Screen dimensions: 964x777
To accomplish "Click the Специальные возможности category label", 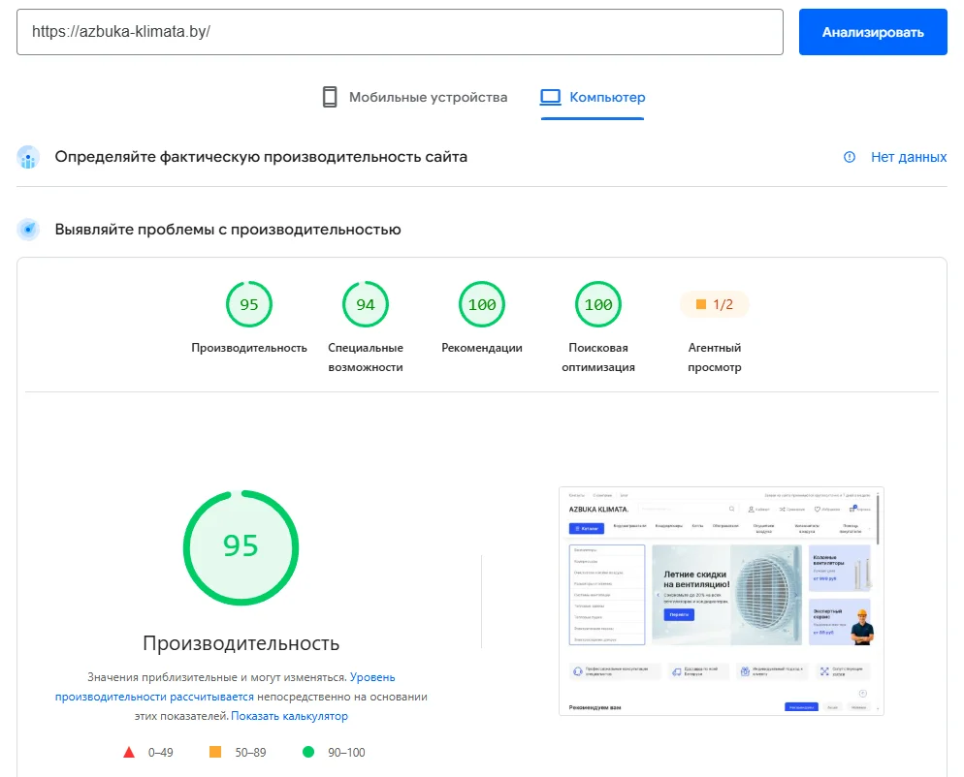I will tap(366, 357).
